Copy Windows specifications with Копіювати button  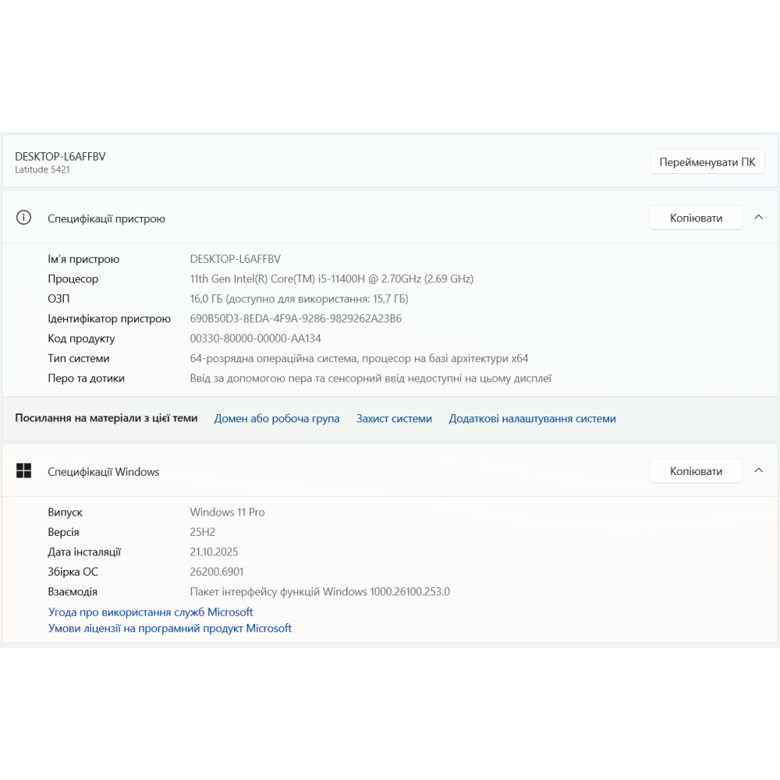(x=696, y=471)
